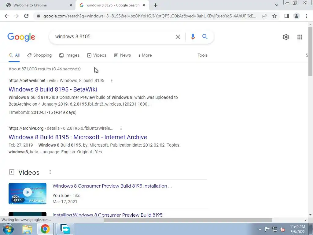The height and width of the screenshot is (235, 313).
Task: Play the 11:09 video thumbnail
Action: click(27, 194)
